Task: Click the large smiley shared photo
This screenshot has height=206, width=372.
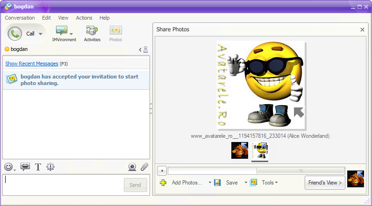Action: [x=261, y=85]
